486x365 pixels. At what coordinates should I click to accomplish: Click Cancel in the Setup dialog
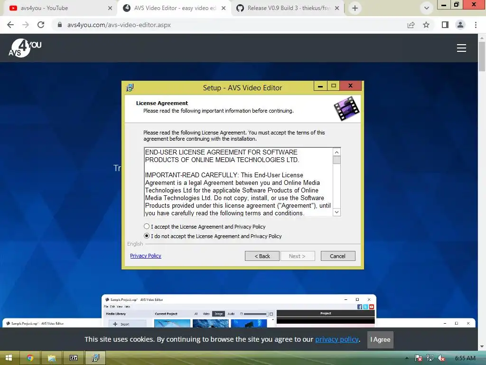(337, 256)
